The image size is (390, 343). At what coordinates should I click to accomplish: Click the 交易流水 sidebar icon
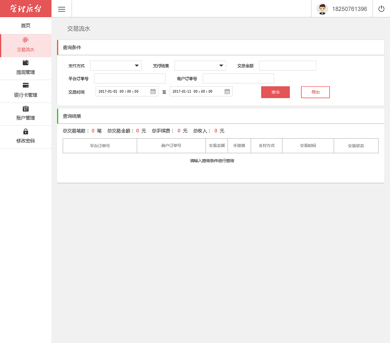tap(26, 40)
